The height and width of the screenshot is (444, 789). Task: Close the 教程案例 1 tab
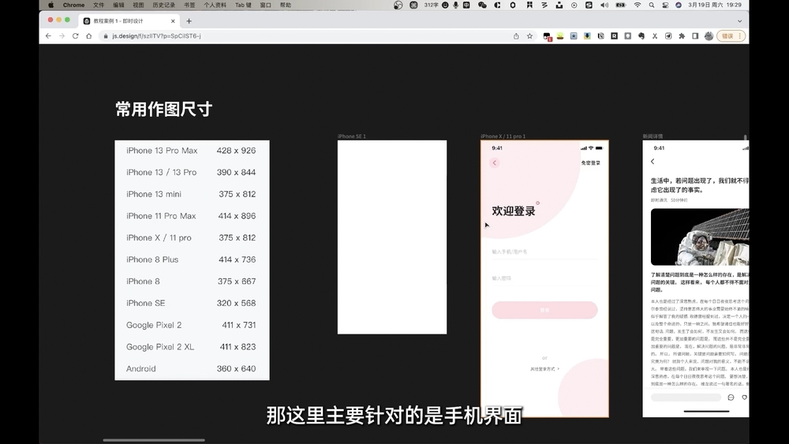click(x=173, y=21)
